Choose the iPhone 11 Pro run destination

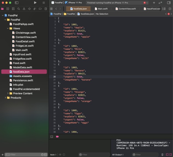point(74,3)
